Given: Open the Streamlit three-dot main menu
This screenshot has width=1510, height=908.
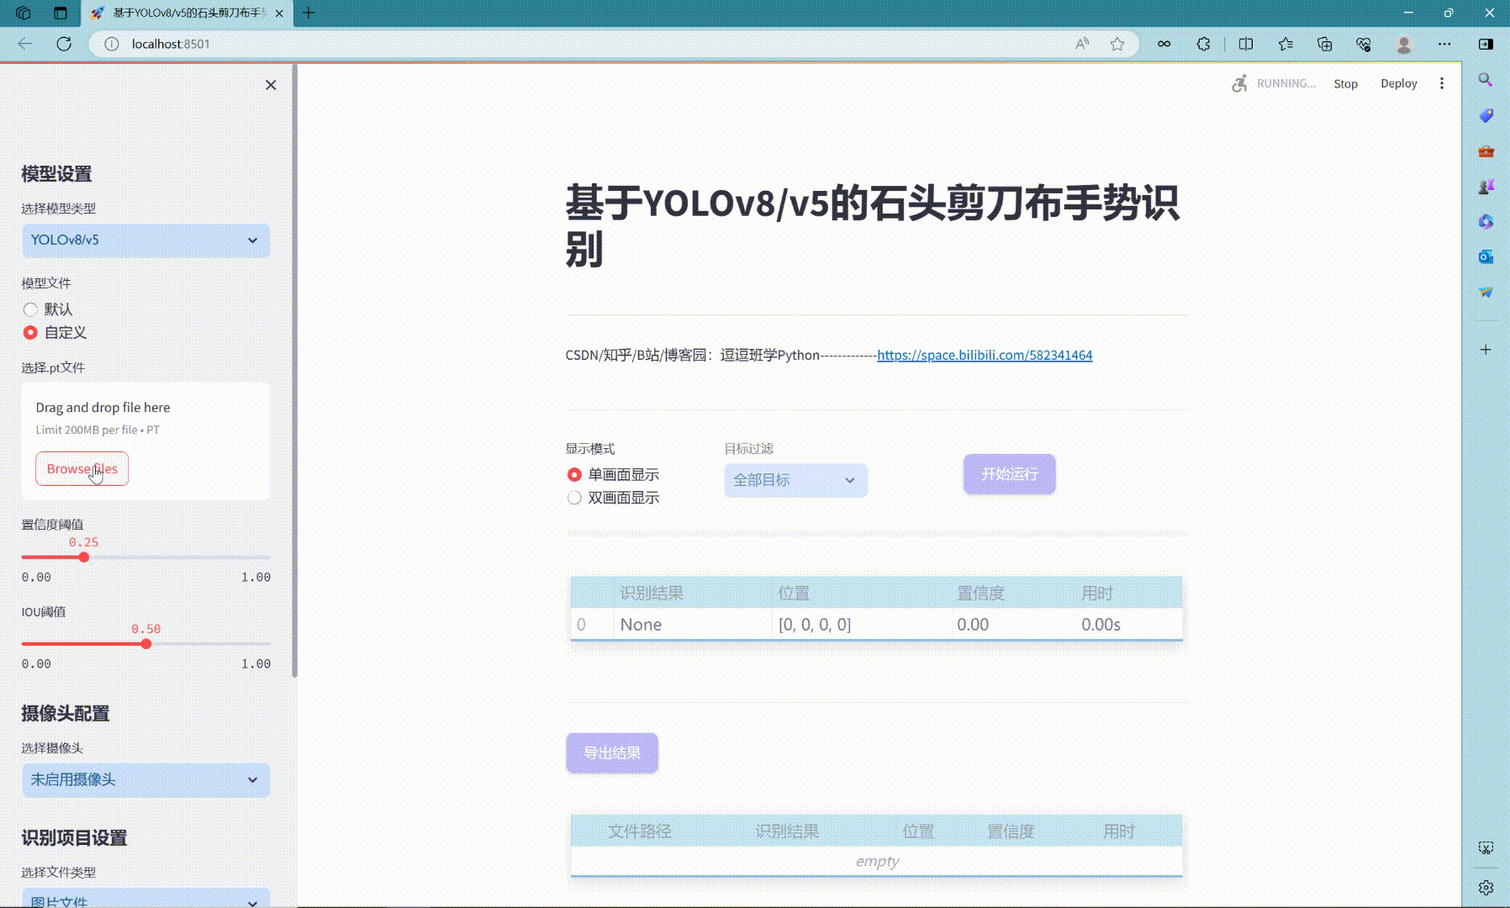Looking at the screenshot, I should (1441, 83).
